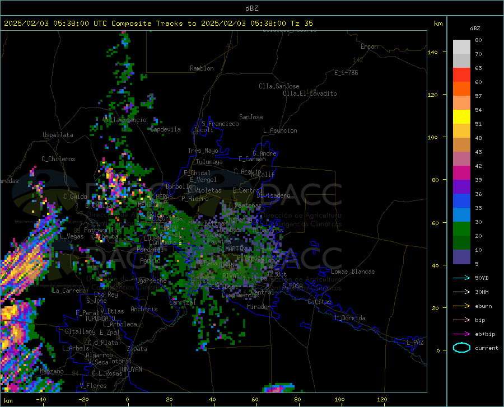Select the dark purple 5-10 dBZ swatch
This screenshot has width=504, height=407.
(x=461, y=257)
